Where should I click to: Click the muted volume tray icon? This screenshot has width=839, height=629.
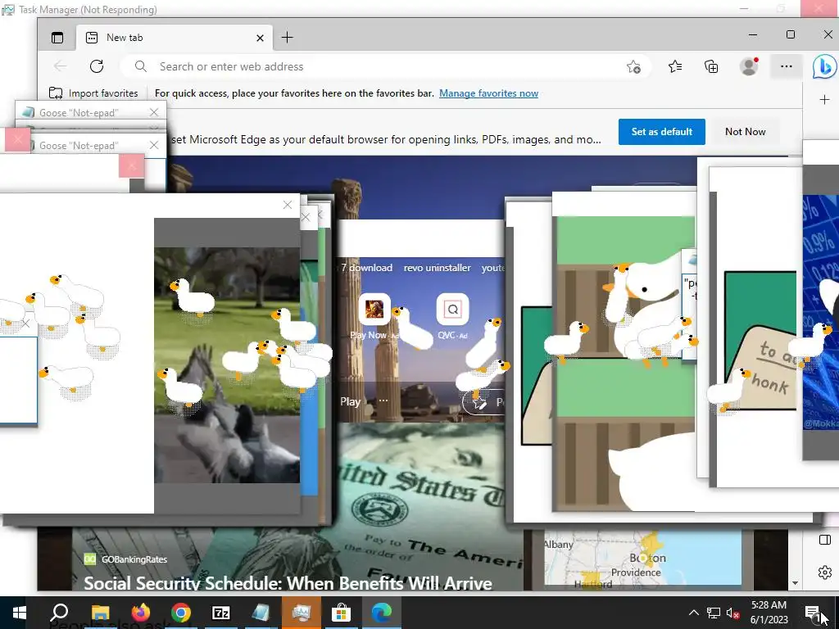(x=732, y=613)
